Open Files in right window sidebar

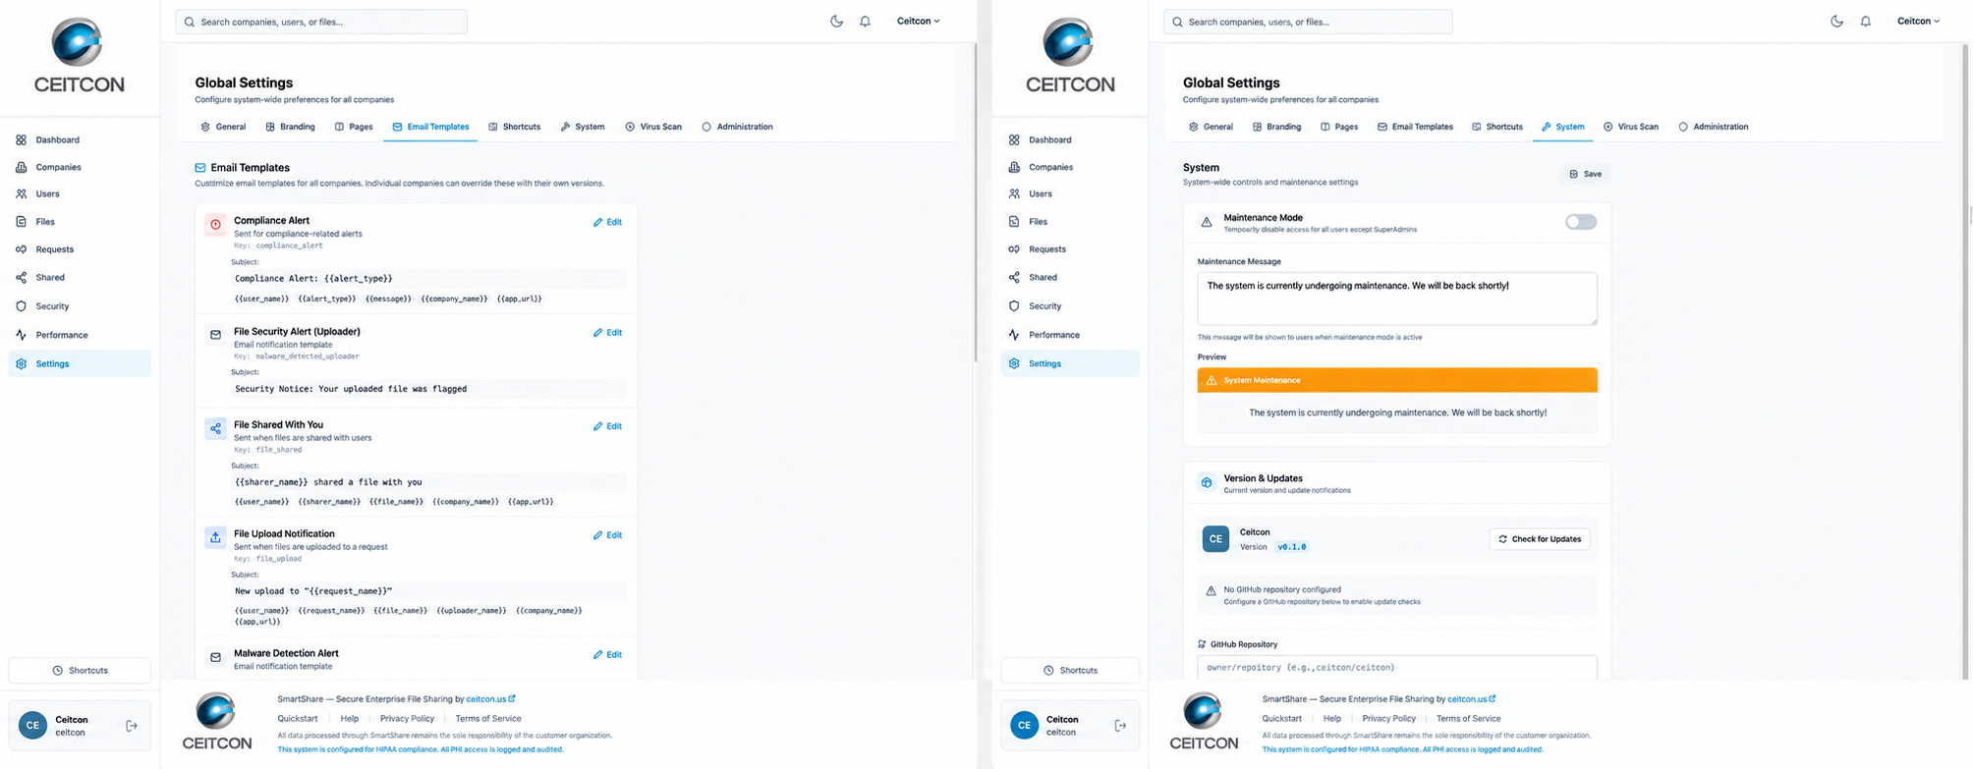click(1070, 221)
